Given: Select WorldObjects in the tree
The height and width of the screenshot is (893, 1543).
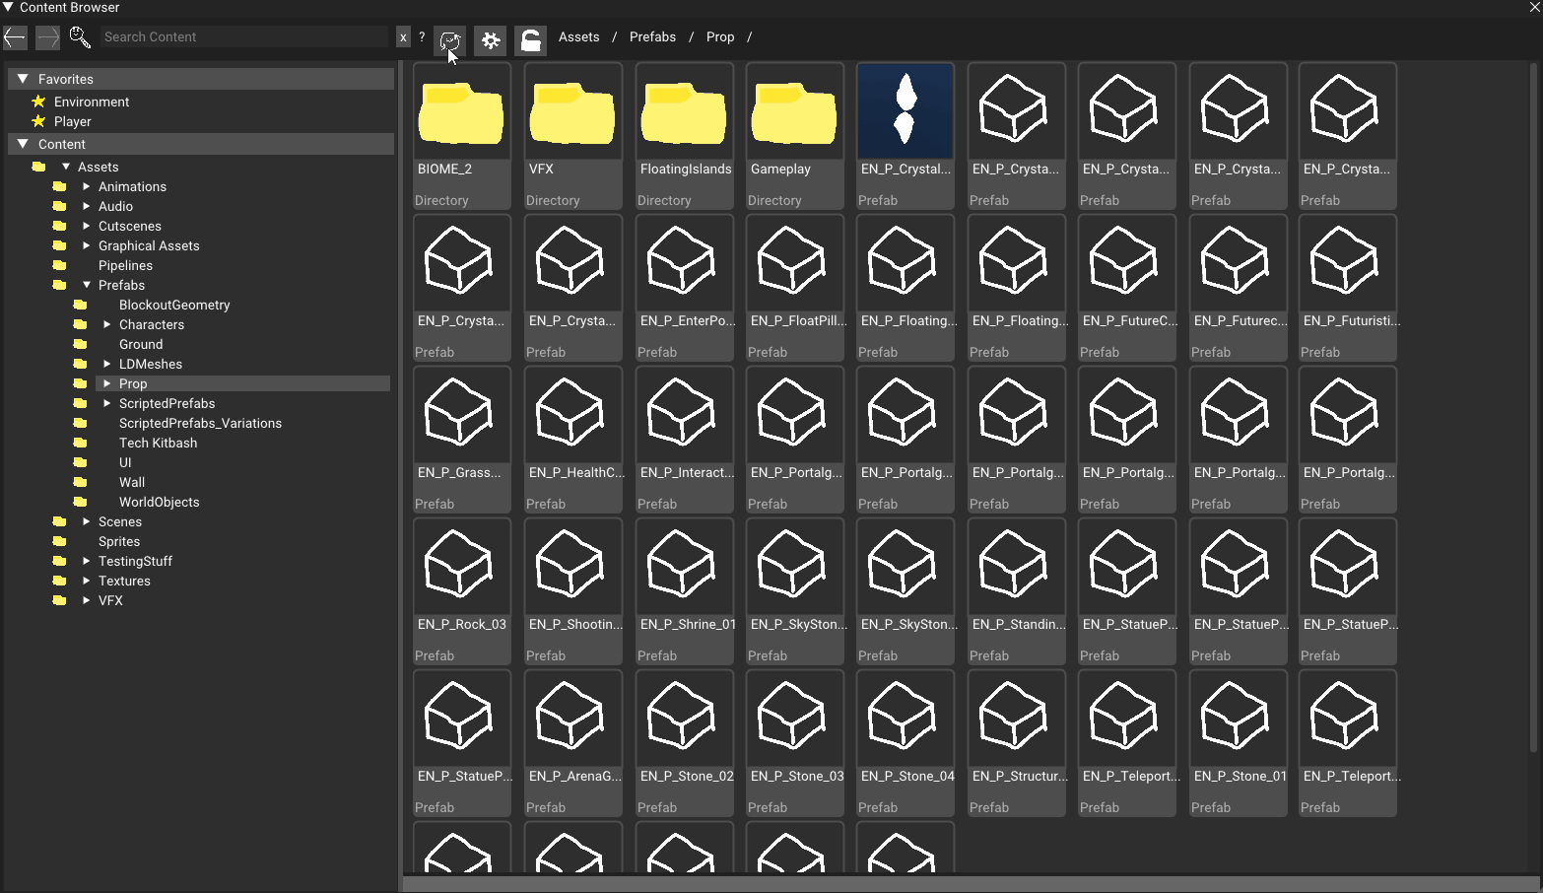Looking at the screenshot, I should (159, 502).
